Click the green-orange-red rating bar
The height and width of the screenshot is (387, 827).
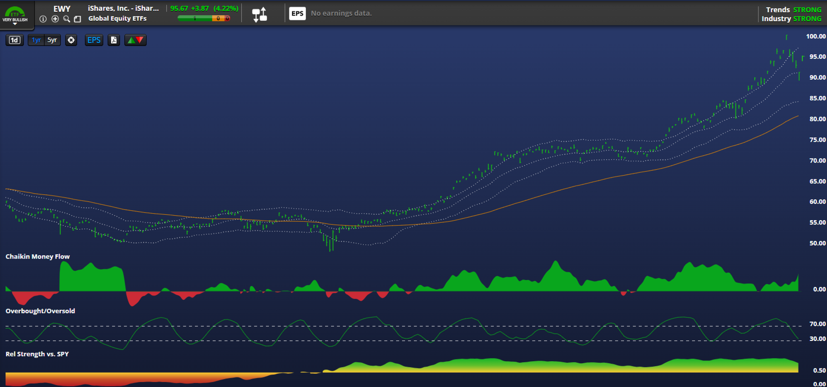204,19
